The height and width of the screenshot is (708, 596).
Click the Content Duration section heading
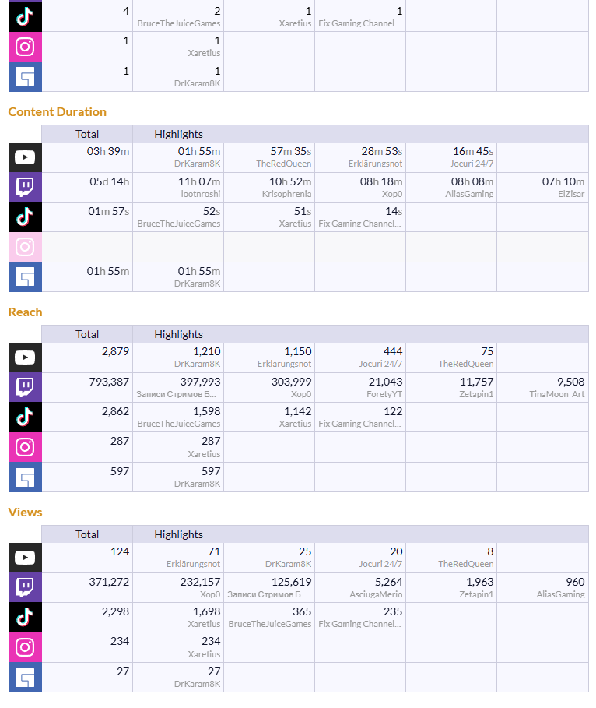point(58,112)
